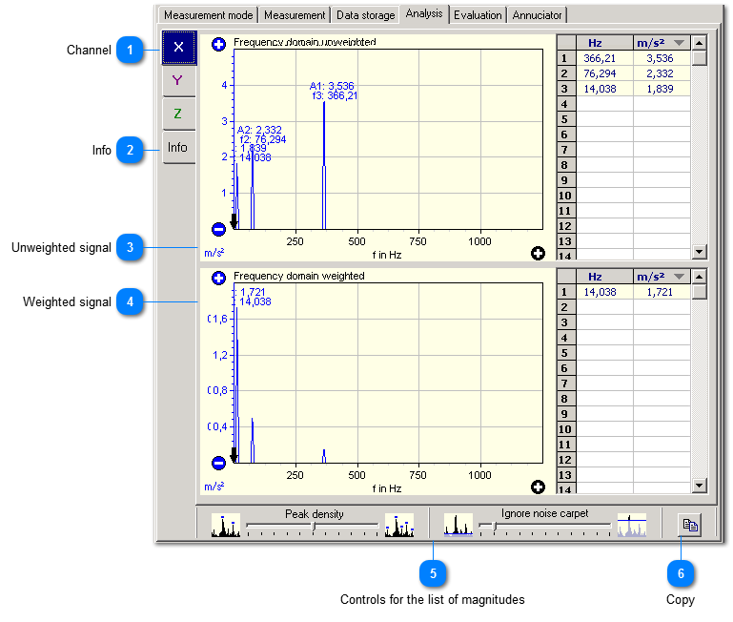The width and height of the screenshot is (733, 622).
Task: Open the Info panel button
Action: tap(179, 149)
